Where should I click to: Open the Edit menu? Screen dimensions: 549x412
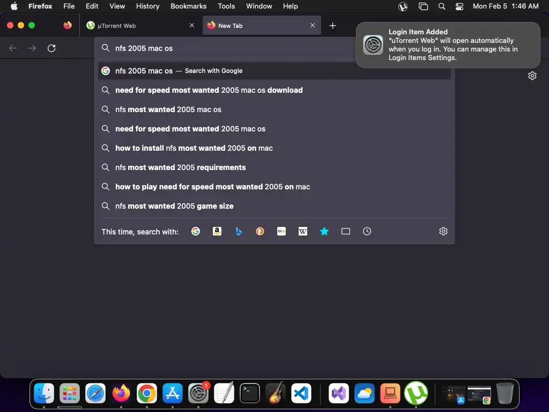[92, 6]
